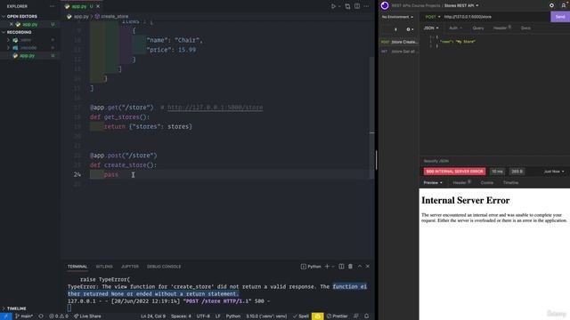Switch to the Jupyter panel tab
This screenshot has height=320, width=570.
click(x=130, y=267)
